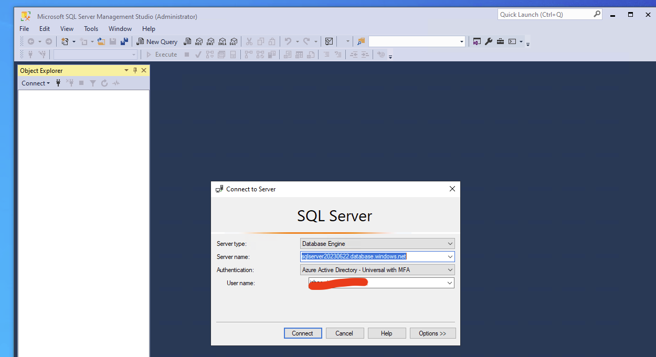Click the Database Engine Query icon
The width and height of the screenshot is (656, 357).
[x=187, y=41]
